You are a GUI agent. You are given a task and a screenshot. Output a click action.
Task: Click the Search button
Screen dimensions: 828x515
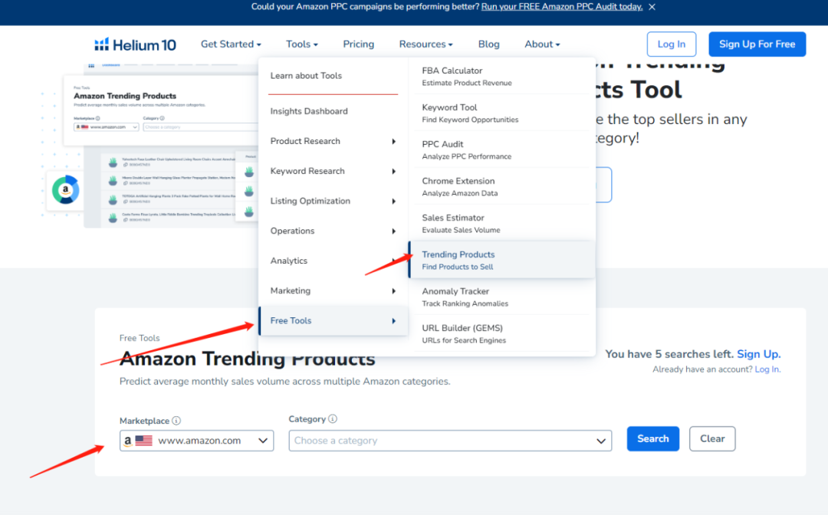click(x=652, y=439)
